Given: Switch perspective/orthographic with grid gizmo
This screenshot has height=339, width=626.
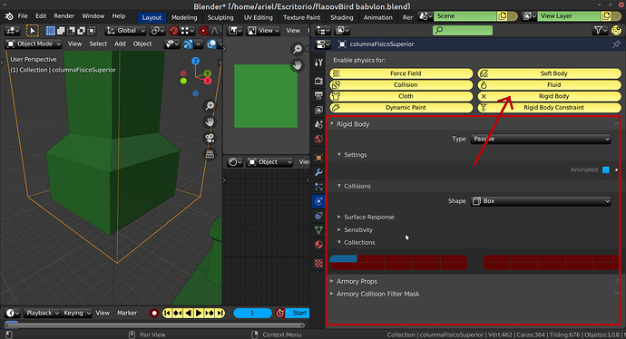Looking at the screenshot, I should 210,154.
